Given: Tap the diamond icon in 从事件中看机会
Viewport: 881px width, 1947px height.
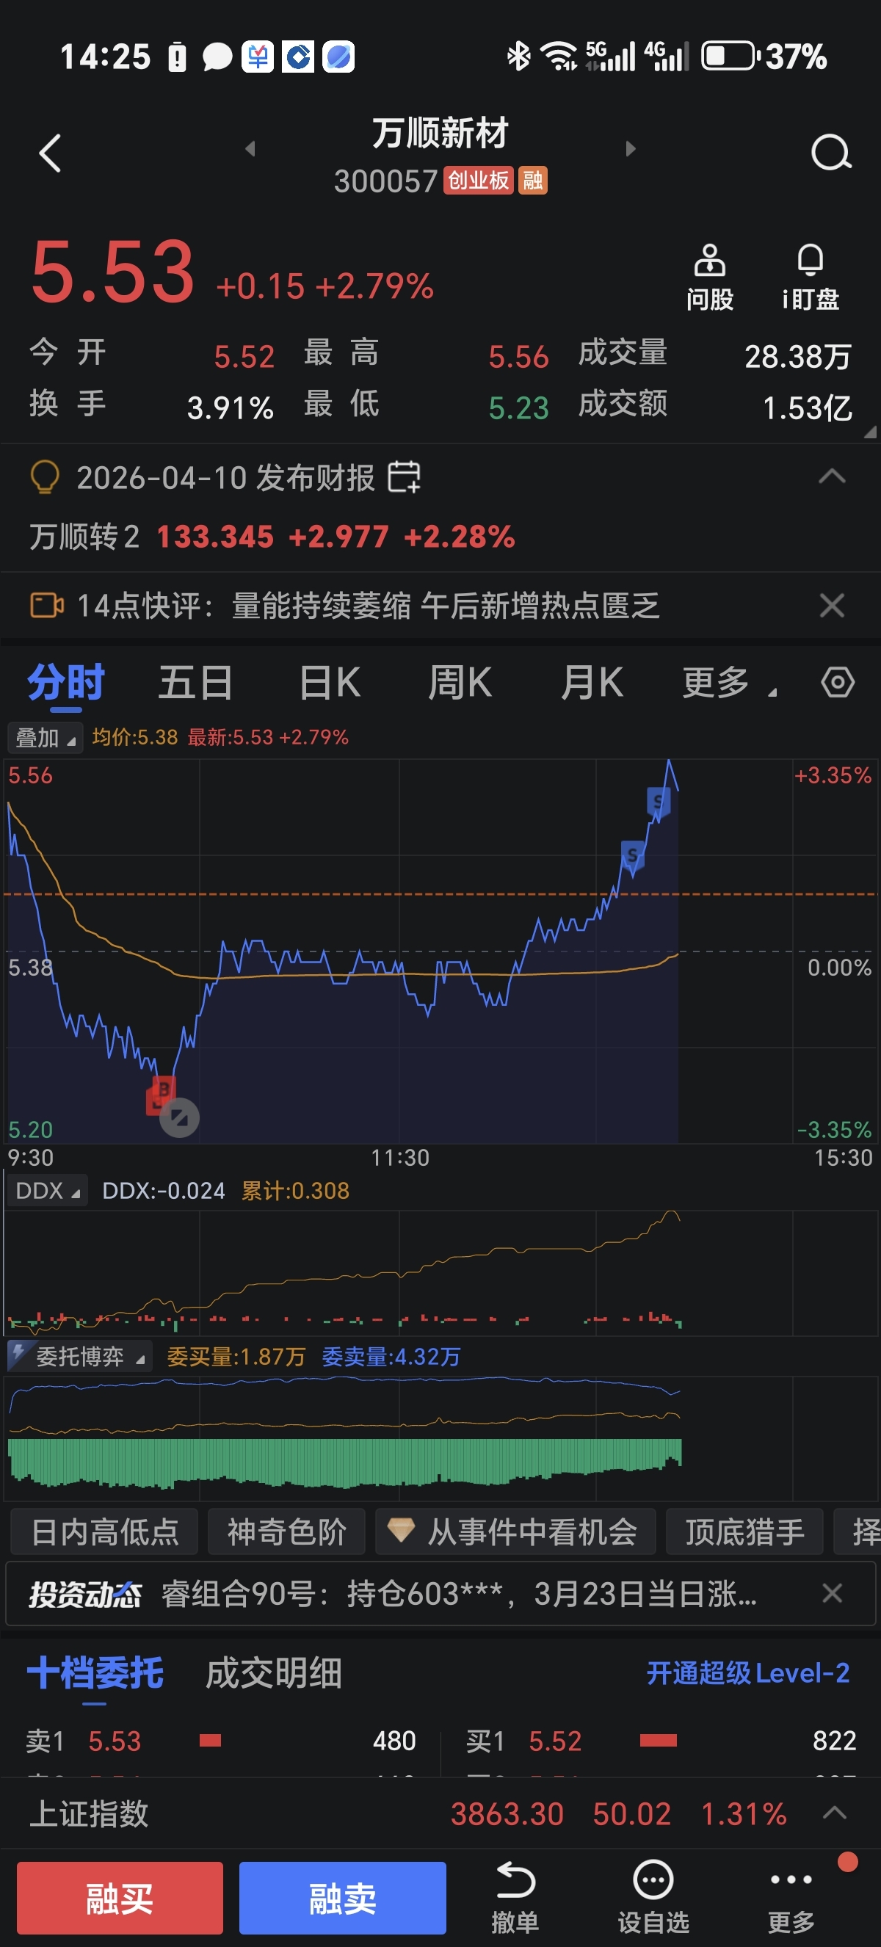Looking at the screenshot, I should tap(400, 1531).
